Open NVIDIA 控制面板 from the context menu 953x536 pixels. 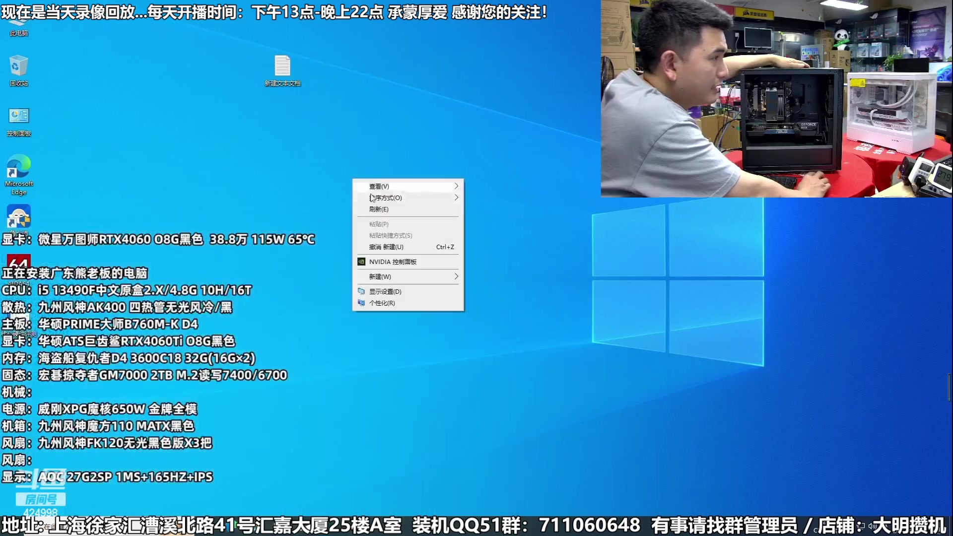click(x=396, y=262)
